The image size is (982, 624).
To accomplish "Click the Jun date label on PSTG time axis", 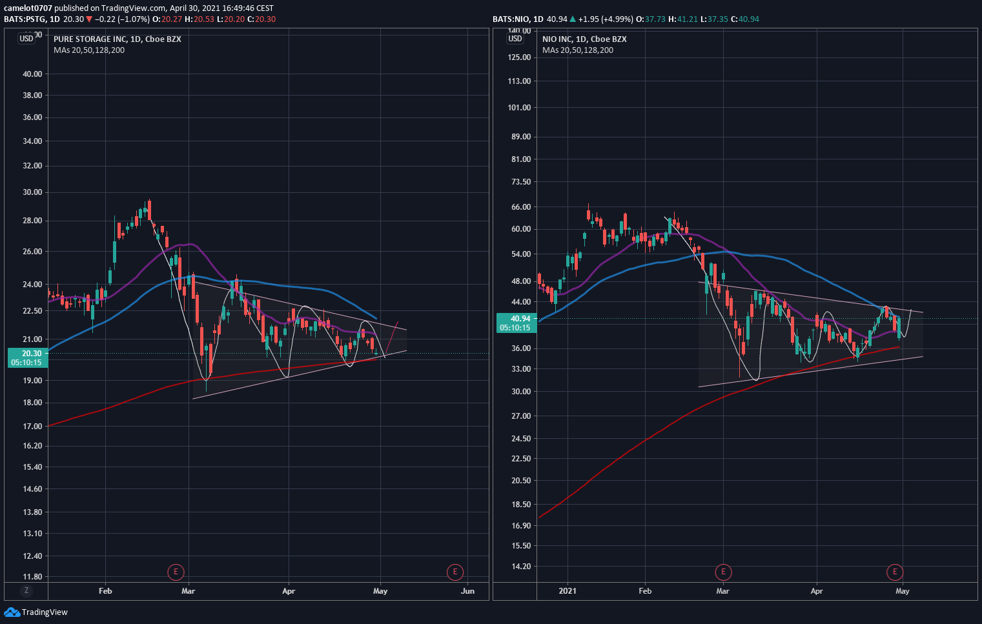I will [x=468, y=590].
